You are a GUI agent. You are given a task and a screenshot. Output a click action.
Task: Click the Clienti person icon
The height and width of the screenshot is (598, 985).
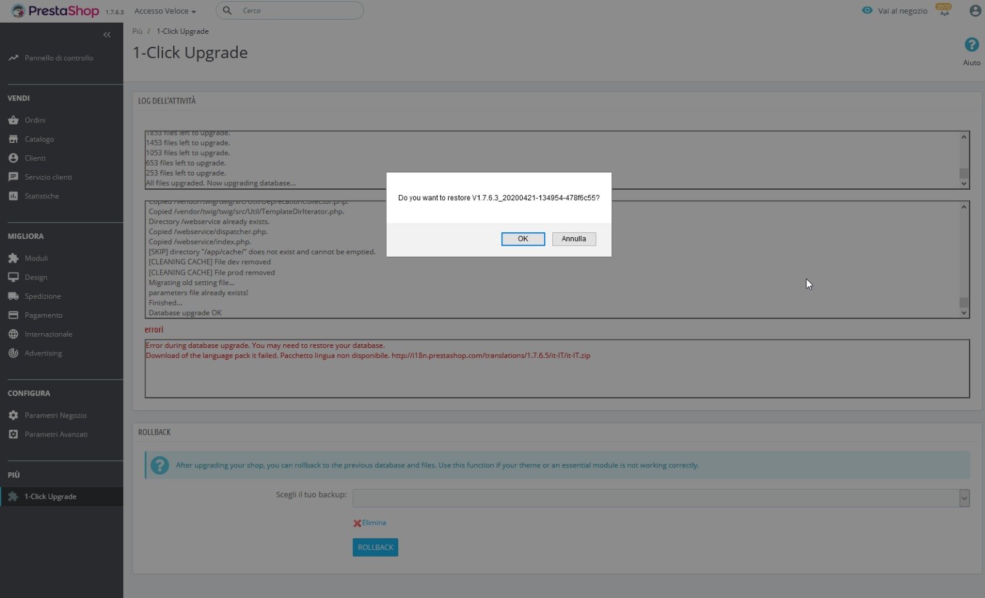click(14, 158)
